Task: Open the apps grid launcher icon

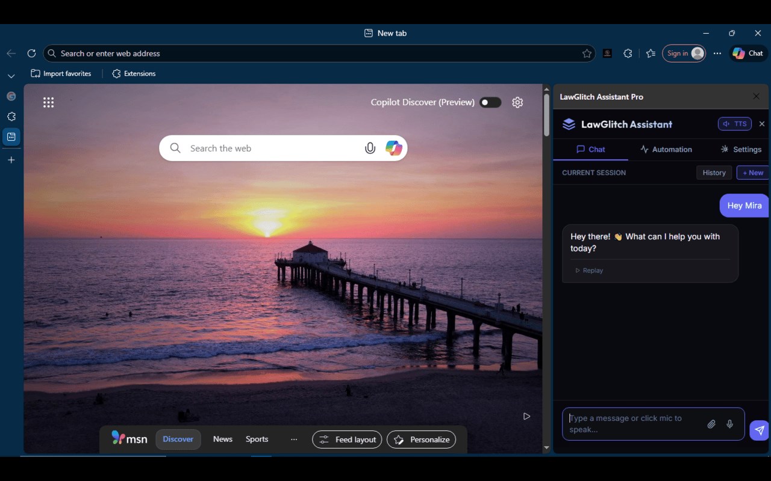Action: click(x=49, y=102)
